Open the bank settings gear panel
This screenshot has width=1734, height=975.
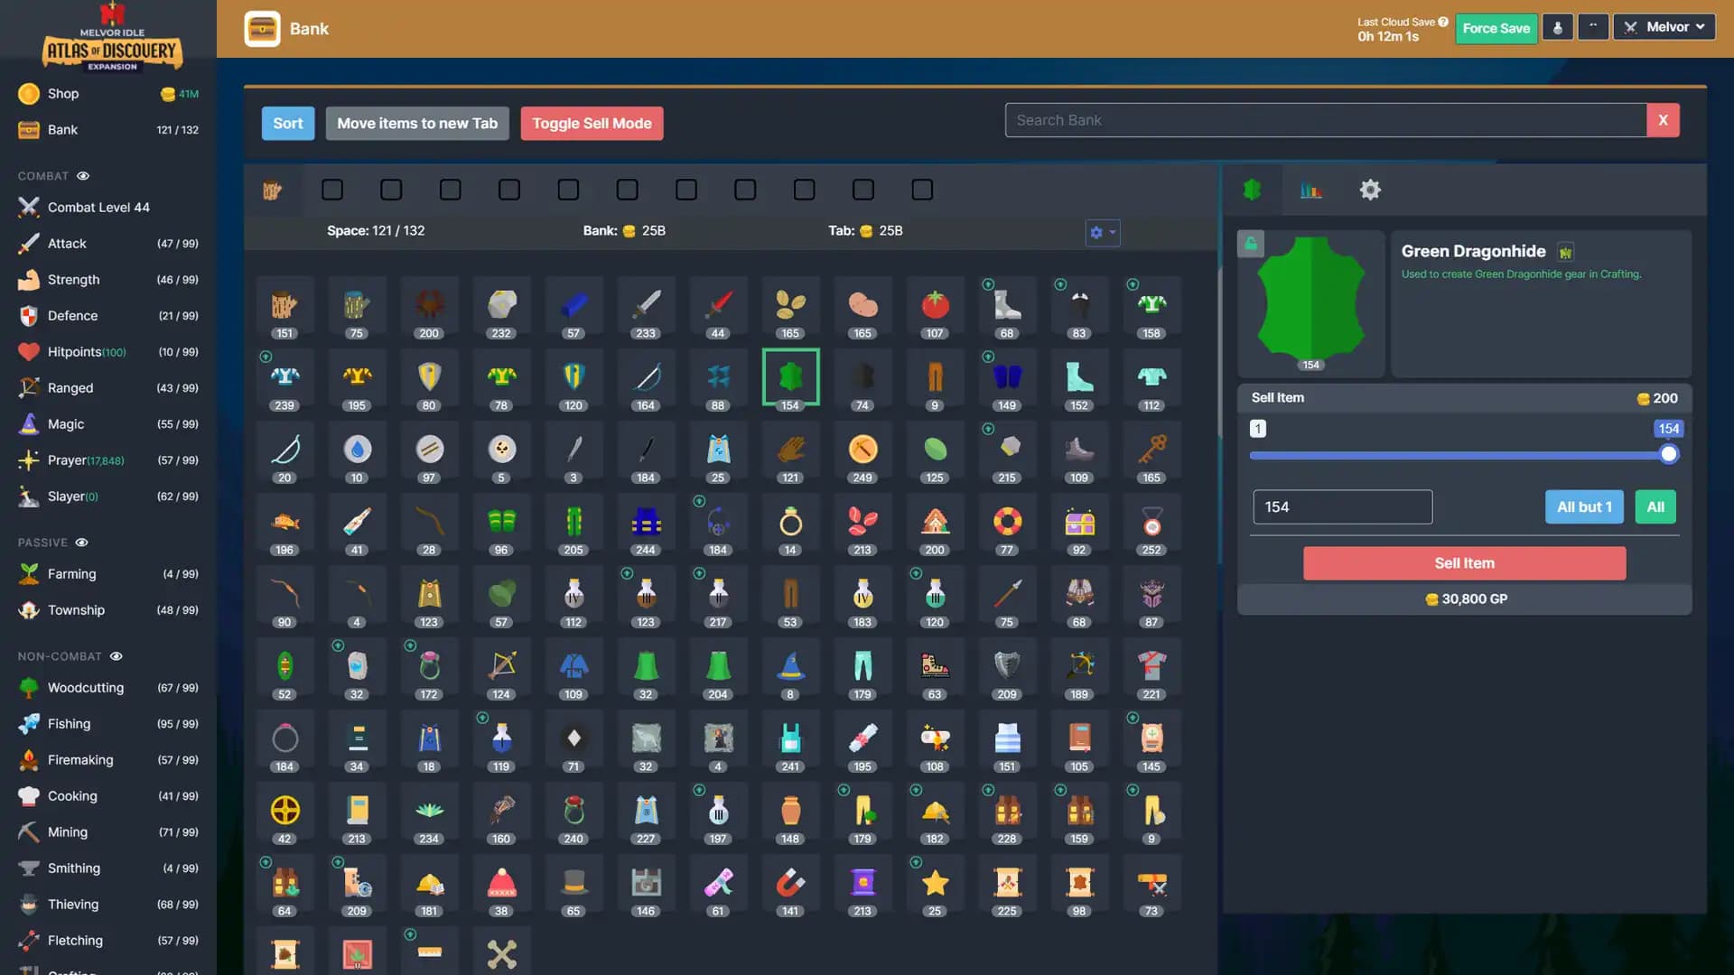point(1370,190)
